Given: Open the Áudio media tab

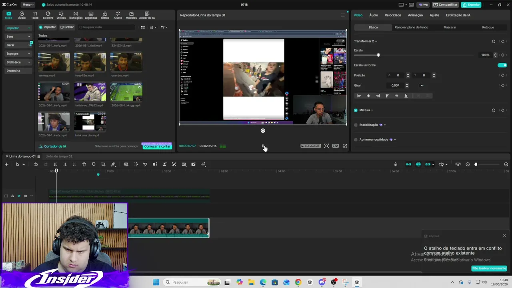Looking at the screenshot, I should click(x=22, y=15).
